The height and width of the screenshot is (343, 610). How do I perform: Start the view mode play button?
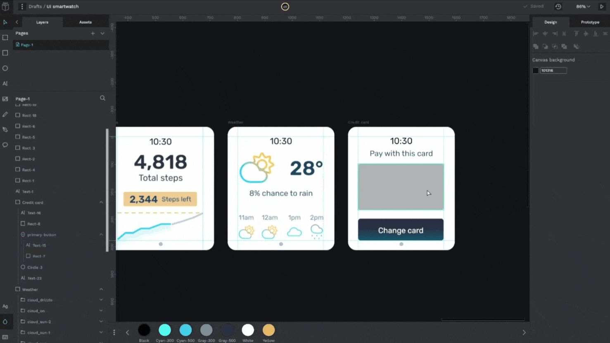pyautogui.click(x=602, y=7)
